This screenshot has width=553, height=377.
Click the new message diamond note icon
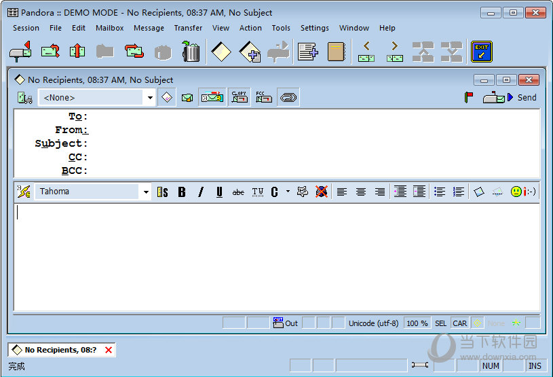(x=221, y=52)
